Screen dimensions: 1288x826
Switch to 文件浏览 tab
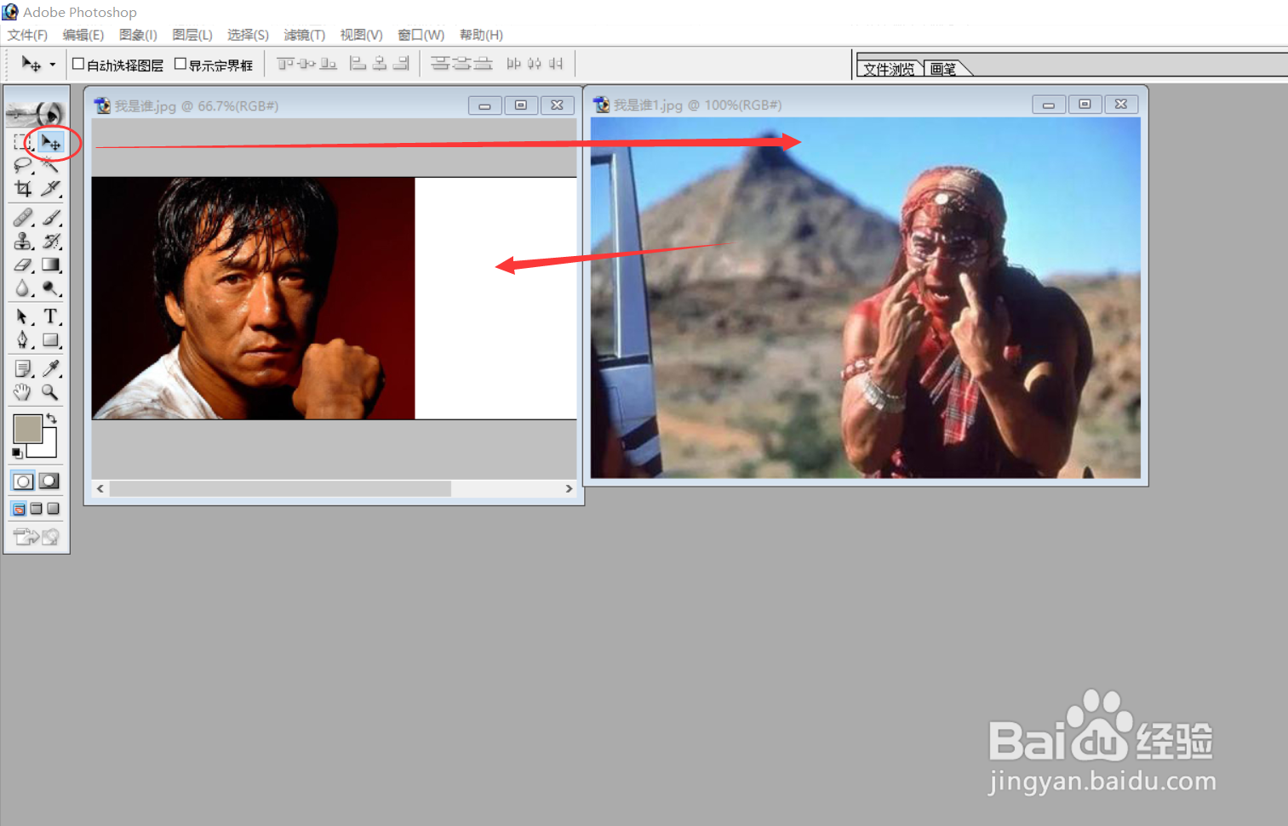[889, 69]
